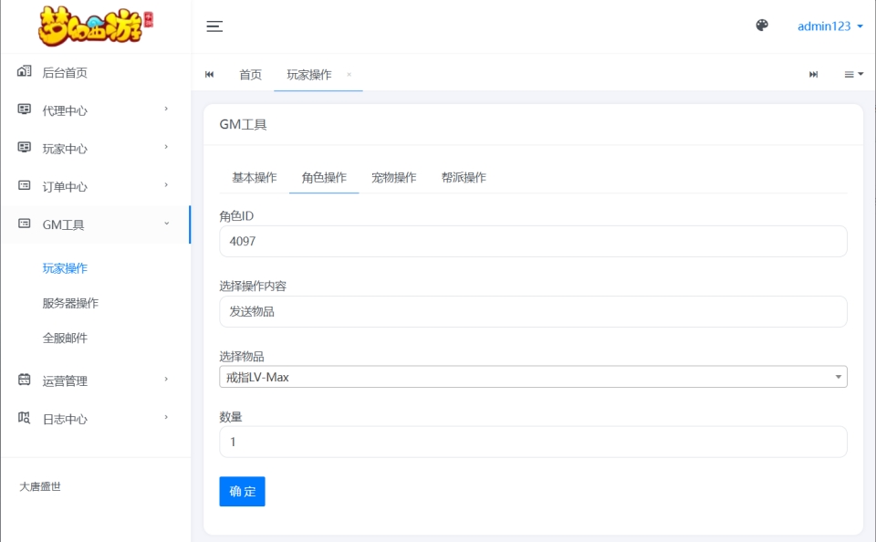Open the 选择物品 dropdown (戒指LV-Max)

[533, 377]
